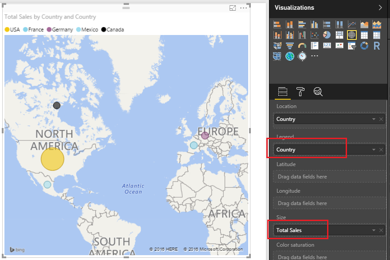
Task: Remove Total Sales from Size well
Action: point(381,230)
